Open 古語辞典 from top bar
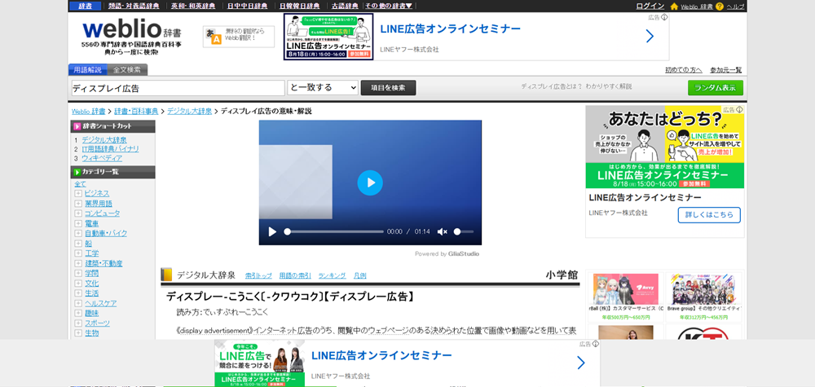 click(345, 7)
